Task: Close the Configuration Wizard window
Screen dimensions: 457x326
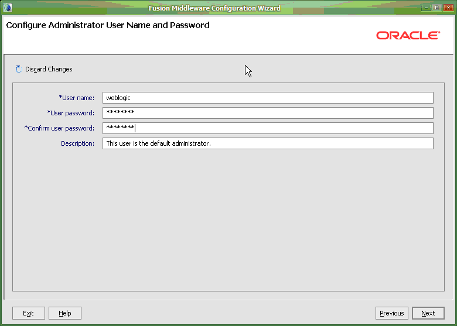Action: [x=448, y=8]
